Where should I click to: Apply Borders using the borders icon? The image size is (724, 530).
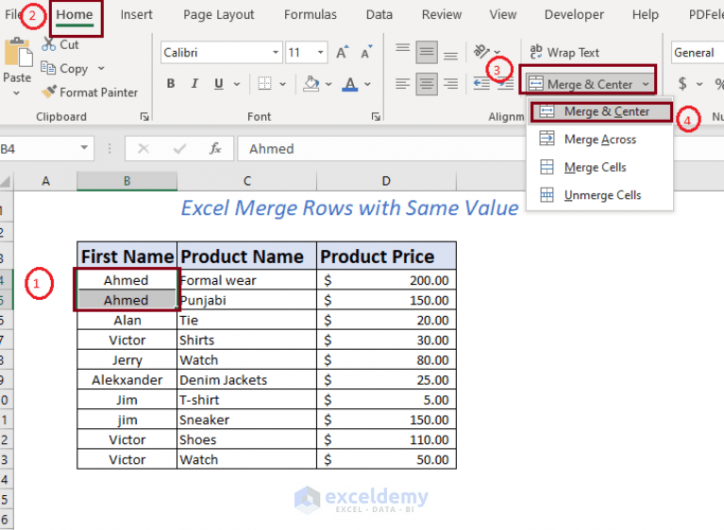pos(264,84)
